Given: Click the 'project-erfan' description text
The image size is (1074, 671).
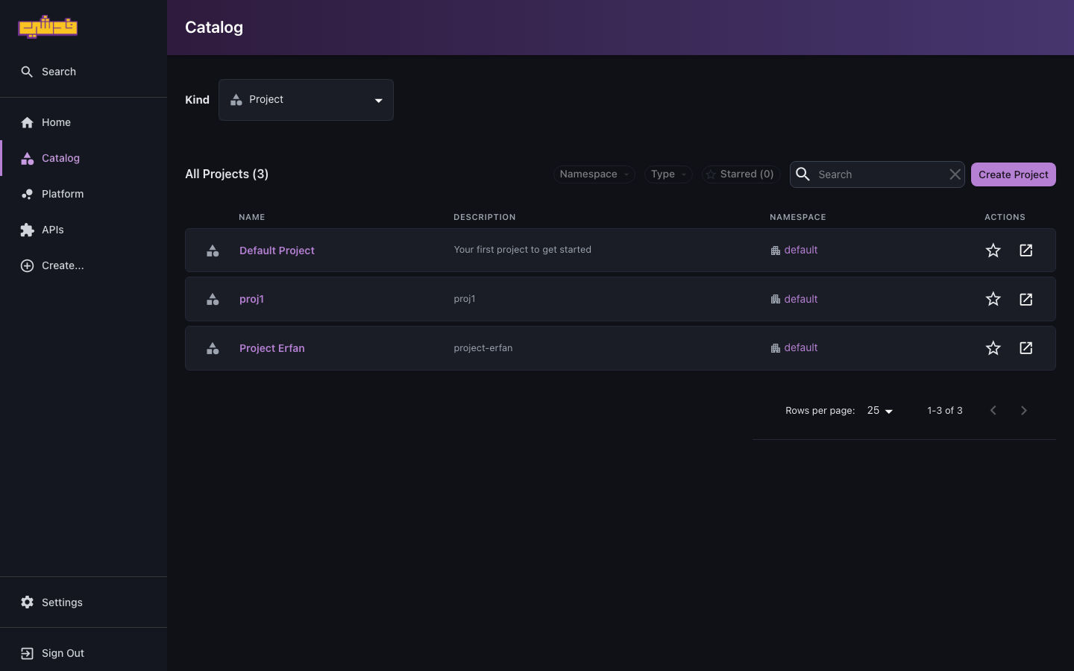Looking at the screenshot, I should coord(483,348).
